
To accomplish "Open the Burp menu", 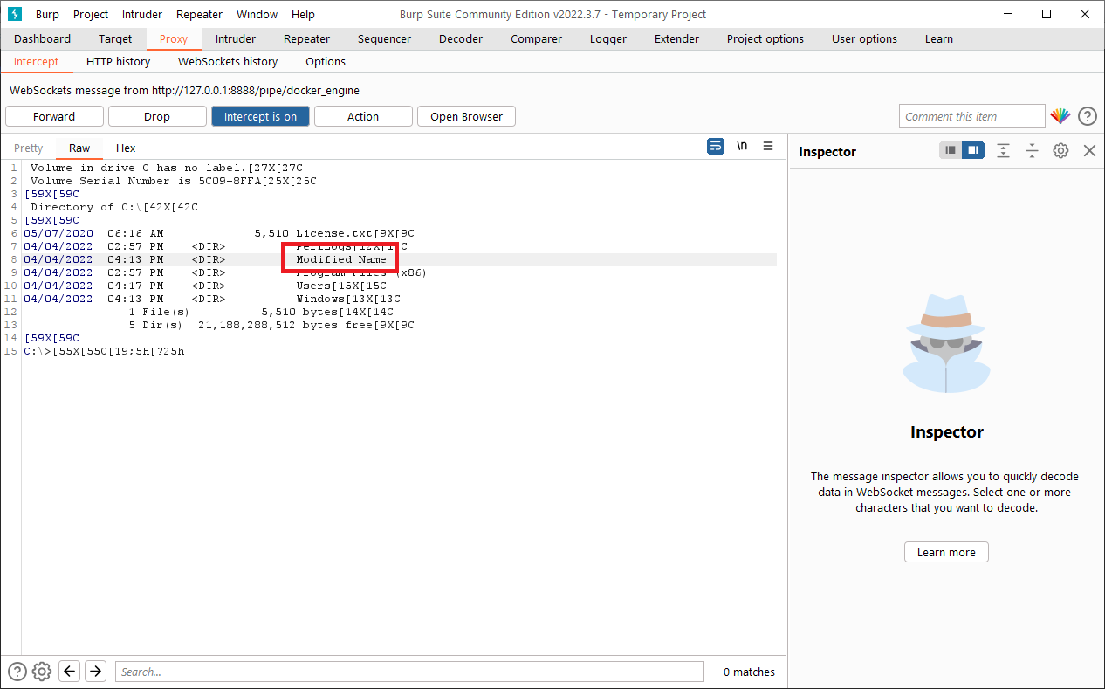I will coord(47,14).
